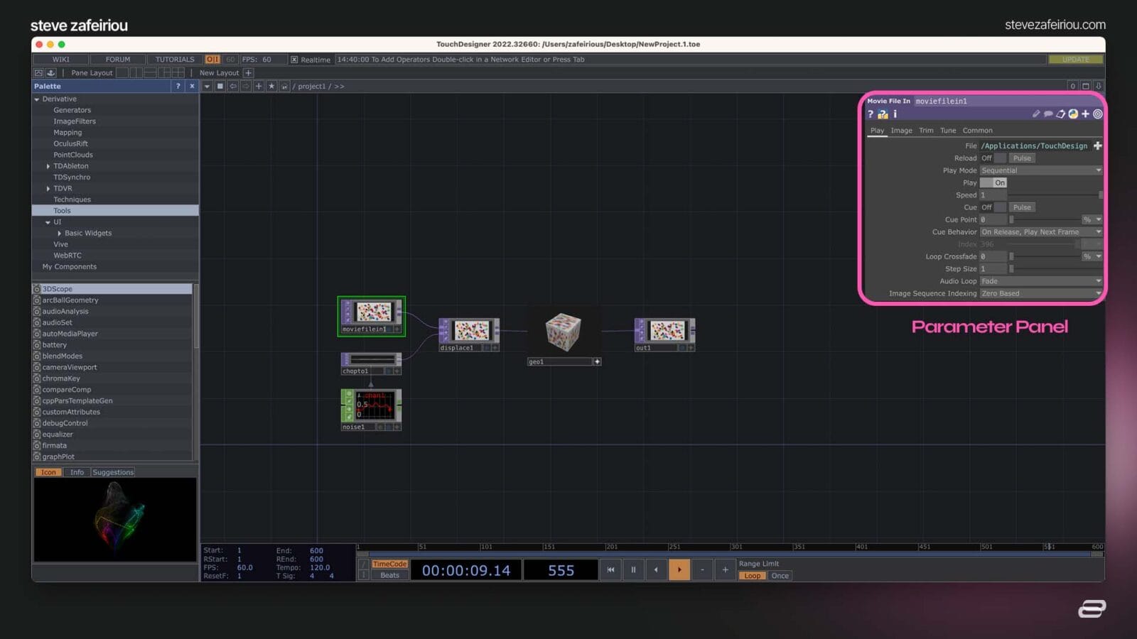The image size is (1137, 639).
Task: Click the back arrow in network editor toolbar
Action: click(x=232, y=86)
